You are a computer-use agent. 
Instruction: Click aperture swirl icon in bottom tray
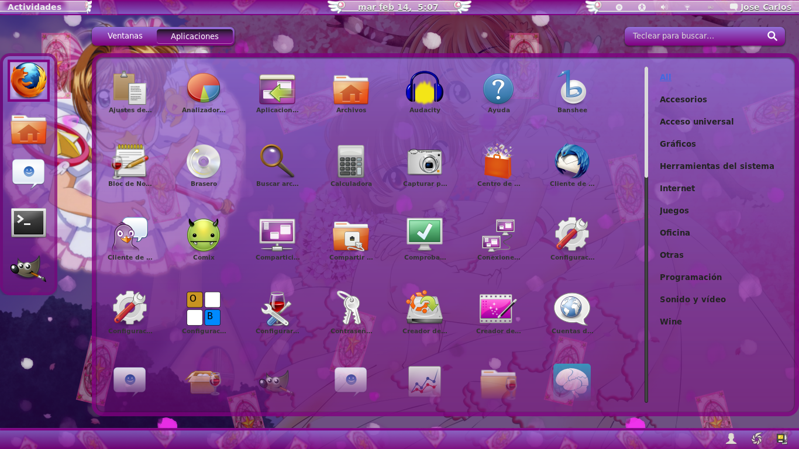[757, 438]
